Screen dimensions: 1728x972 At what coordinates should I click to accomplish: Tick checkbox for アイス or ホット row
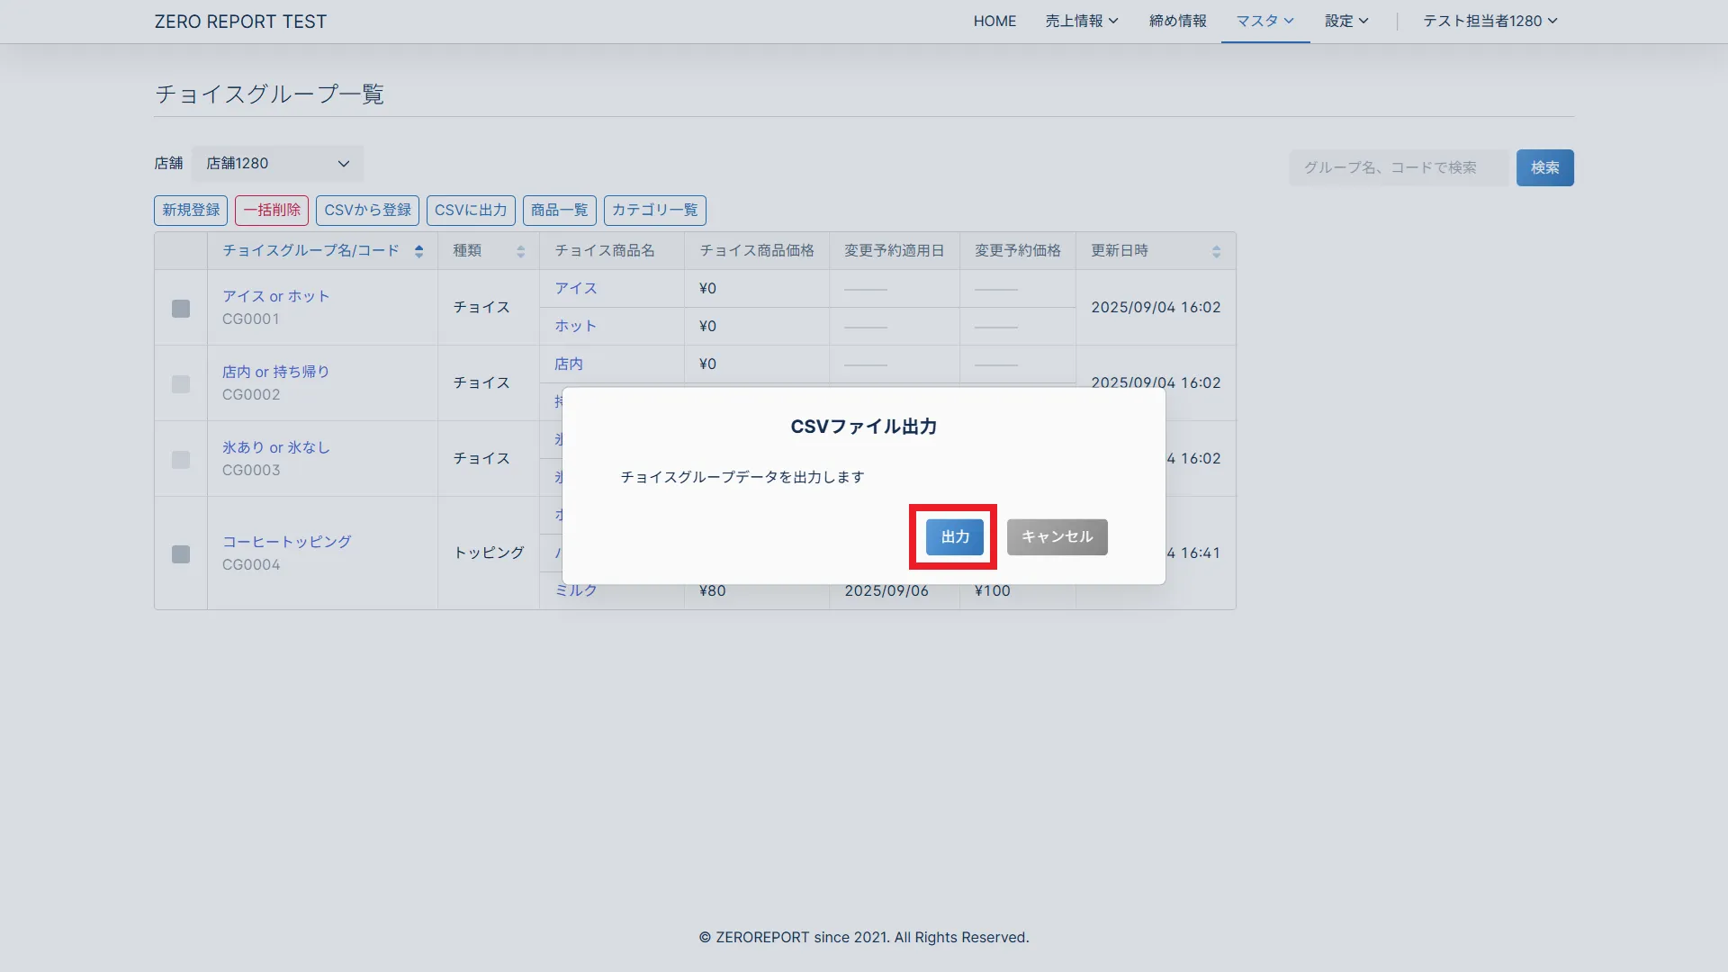coord(181,309)
